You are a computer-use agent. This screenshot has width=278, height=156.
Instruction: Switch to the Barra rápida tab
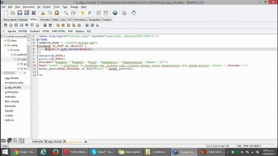point(10,19)
